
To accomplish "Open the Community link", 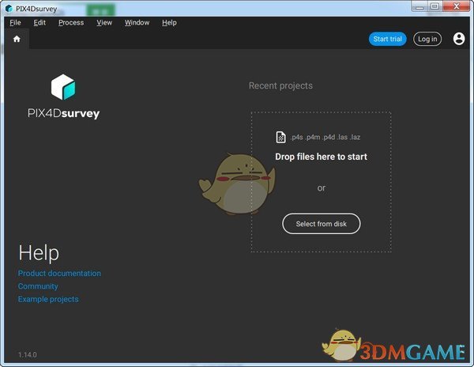I will tap(38, 286).
